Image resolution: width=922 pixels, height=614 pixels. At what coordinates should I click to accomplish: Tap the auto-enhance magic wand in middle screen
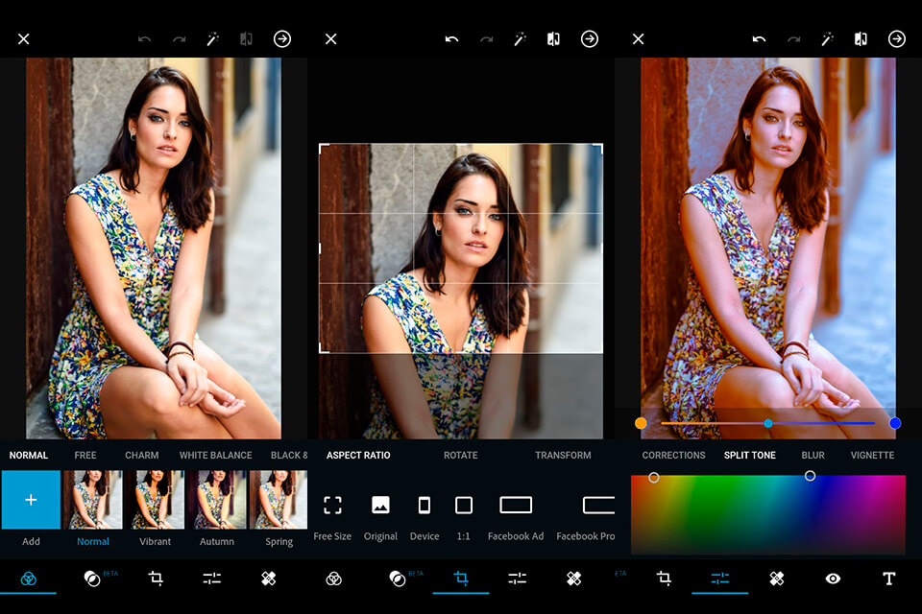coord(521,39)
